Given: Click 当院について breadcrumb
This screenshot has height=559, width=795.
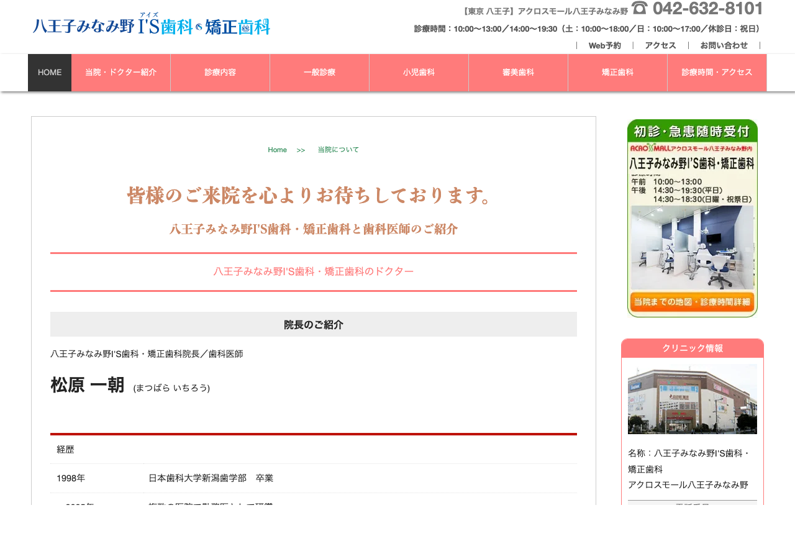Looking at the screenshot, I should pyautogui.click(x=338, y=150).
